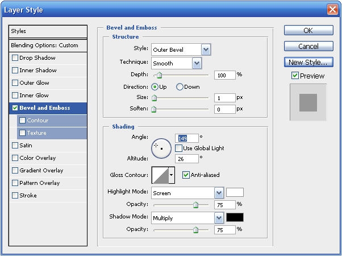342x256 pixels.
Task: Click the New Style... button
Action: tap(308, 62)
